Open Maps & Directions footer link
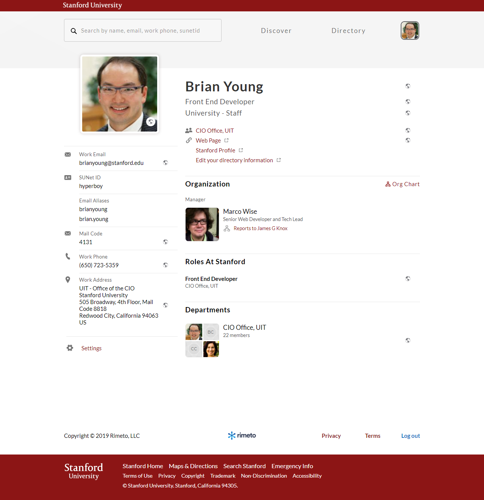Screen dimensions: 484x500 point(193,466)
